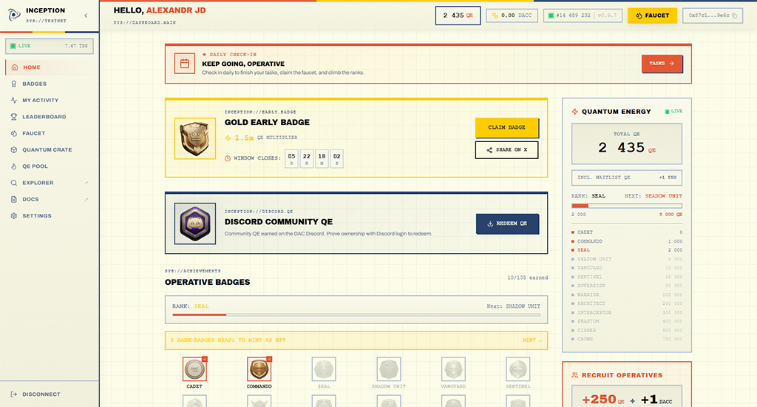Select QE Pool in the sidebar
757x407 pixels.
[x=35, y=166]
